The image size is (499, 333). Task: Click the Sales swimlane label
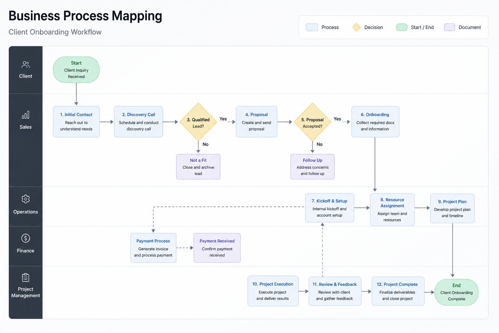pyautogui.click(x=26, y=127)
